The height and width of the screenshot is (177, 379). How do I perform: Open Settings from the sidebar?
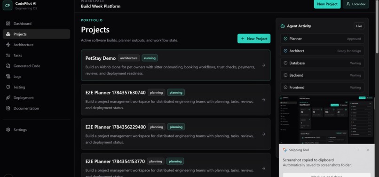[36, 130]
